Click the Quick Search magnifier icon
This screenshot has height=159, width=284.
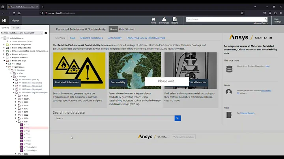click(x=265, y=19)
